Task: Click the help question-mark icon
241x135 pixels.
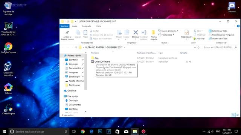Action: tap(238, 26)
